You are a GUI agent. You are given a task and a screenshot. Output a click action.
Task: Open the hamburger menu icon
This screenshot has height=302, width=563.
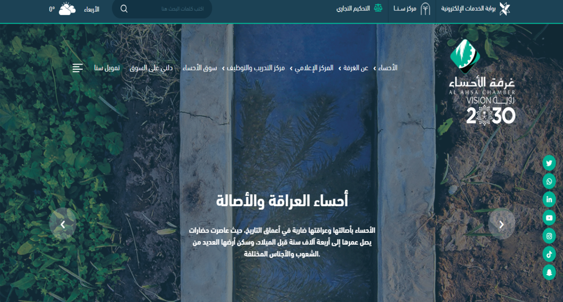78,68
